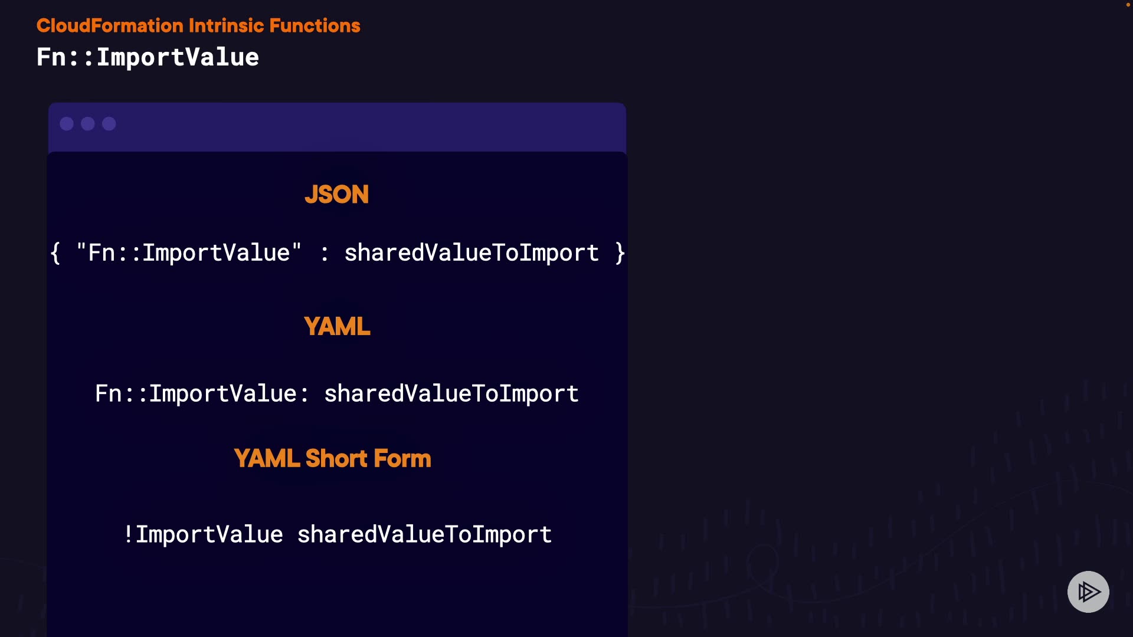1133x637 pixels.
Task: Click sharedValueToImport in the JSON example
Action: tap(471, 253)
